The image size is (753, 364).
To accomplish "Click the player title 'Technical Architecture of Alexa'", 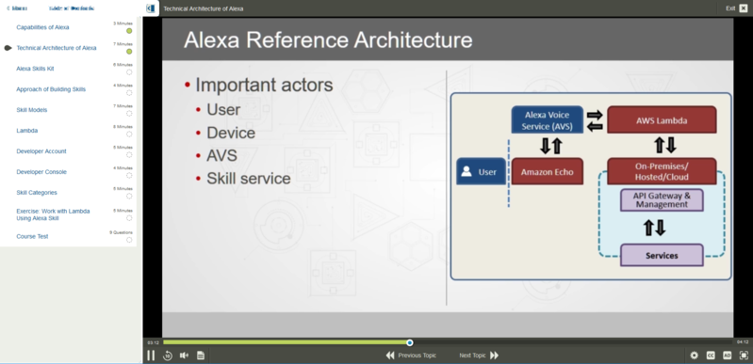I will 204,8.
